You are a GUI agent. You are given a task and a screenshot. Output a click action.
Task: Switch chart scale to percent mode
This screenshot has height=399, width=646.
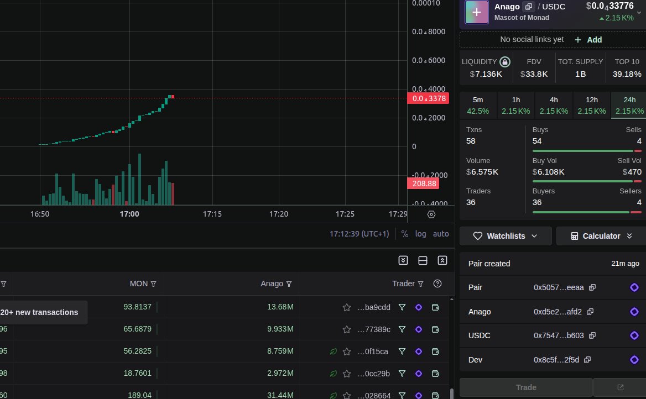coord(405,234)
